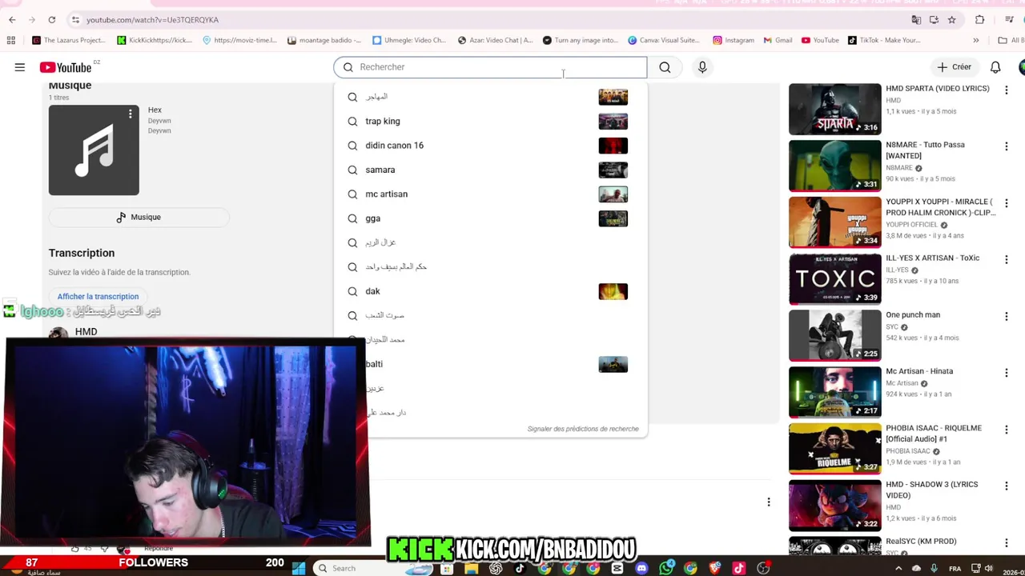Open the notifications bell
This screenshot has width=1025, height=576.
[995, 67]
